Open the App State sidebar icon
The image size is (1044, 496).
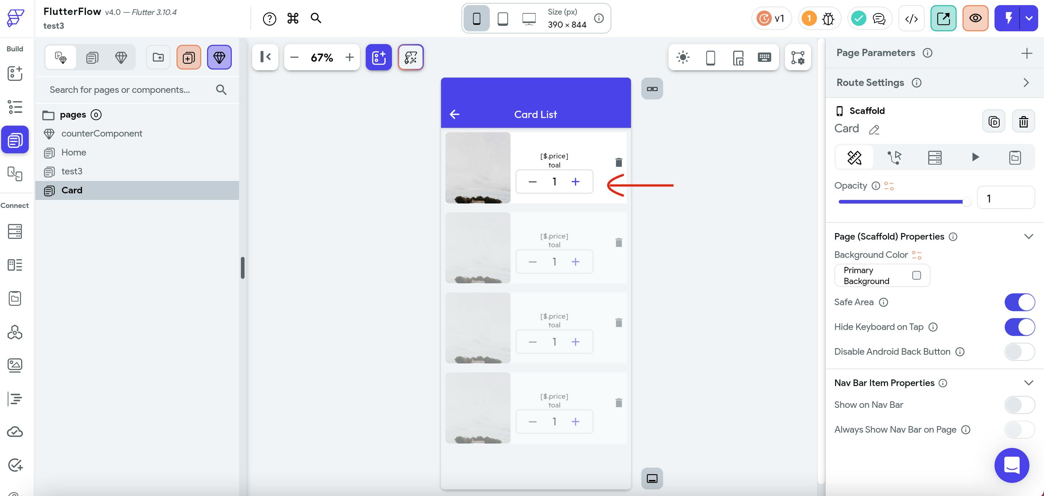coord(15,299)
